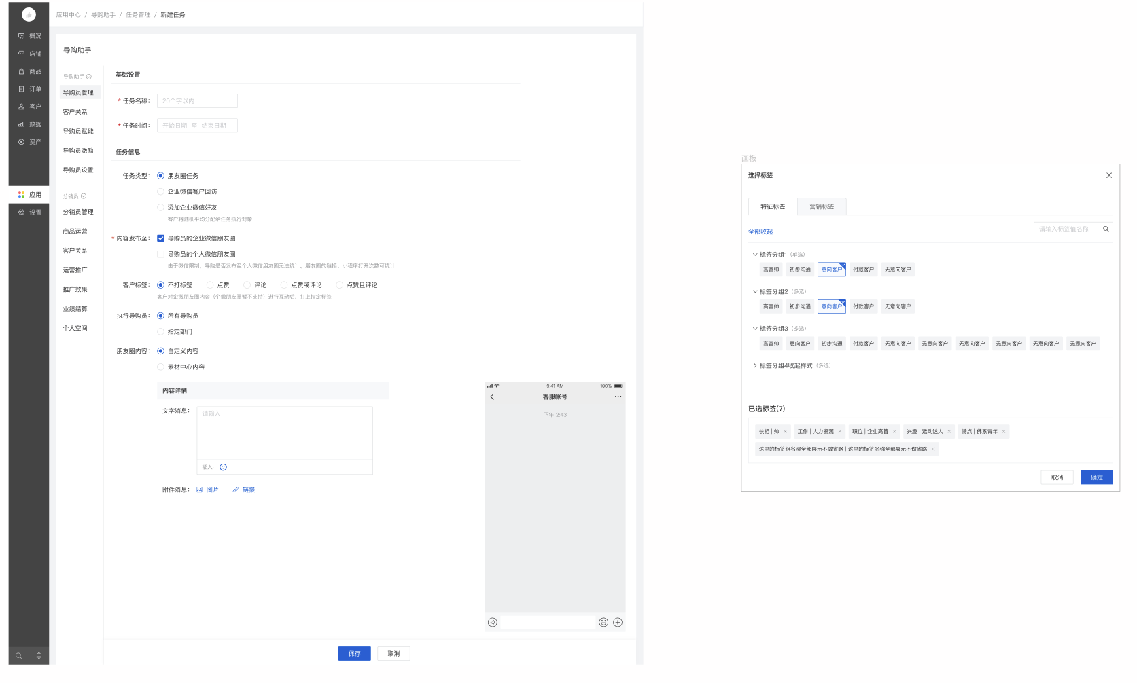Check 导购员的个人微信朋友圈 checkbox
The height and width of the screenshot is (683, 1137).
coord(161,255)
